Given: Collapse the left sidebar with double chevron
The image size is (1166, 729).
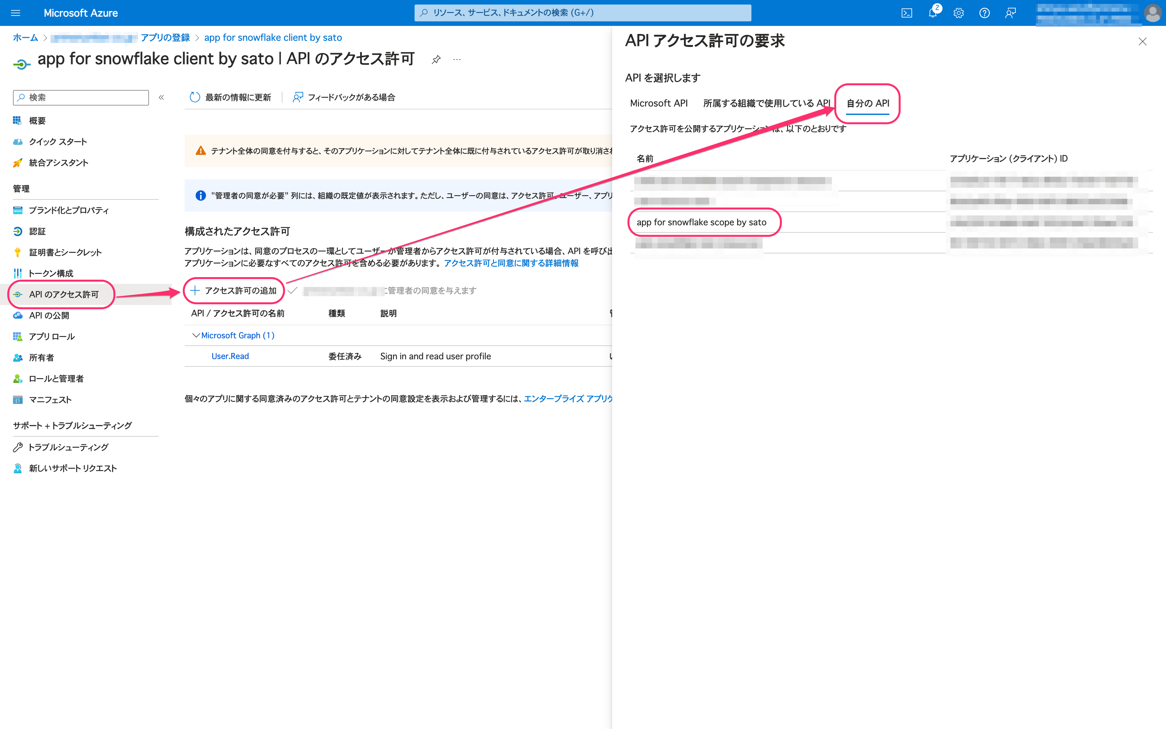Looking at the screenshot, I should [162, 97].
